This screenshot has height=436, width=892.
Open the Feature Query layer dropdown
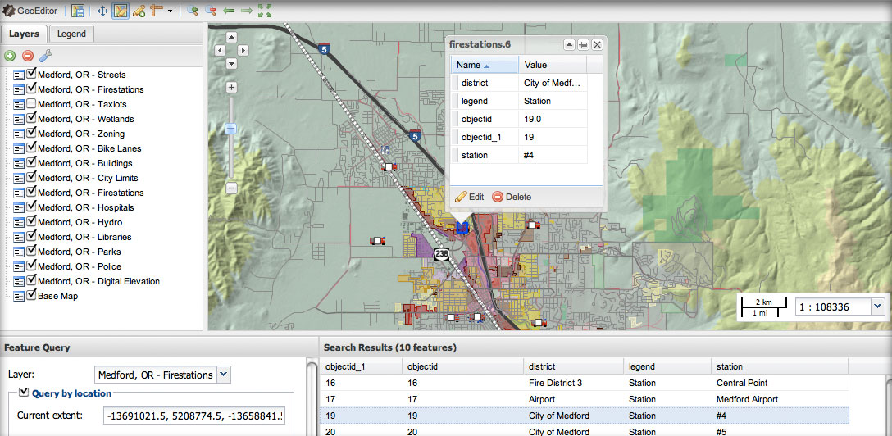pyautogui.click(x=224, y=375)
